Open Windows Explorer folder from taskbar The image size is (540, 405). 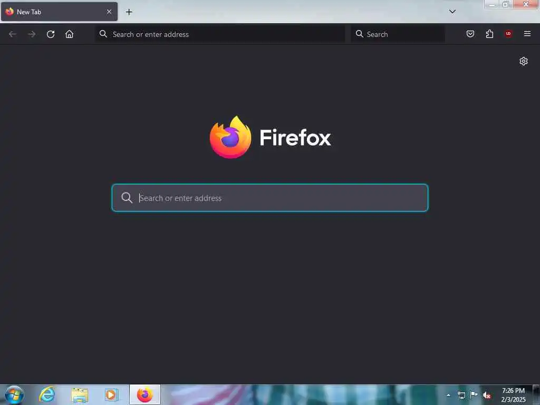[80, 395]
